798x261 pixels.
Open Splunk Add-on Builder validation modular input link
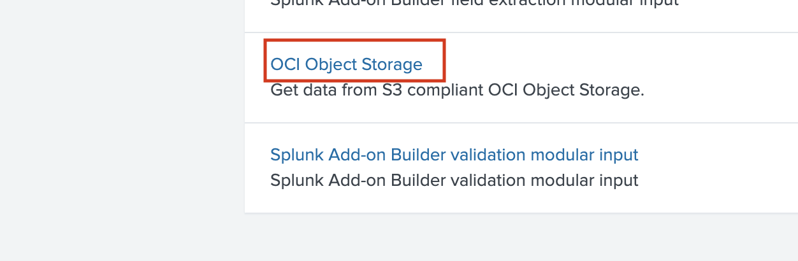(454, 155)
